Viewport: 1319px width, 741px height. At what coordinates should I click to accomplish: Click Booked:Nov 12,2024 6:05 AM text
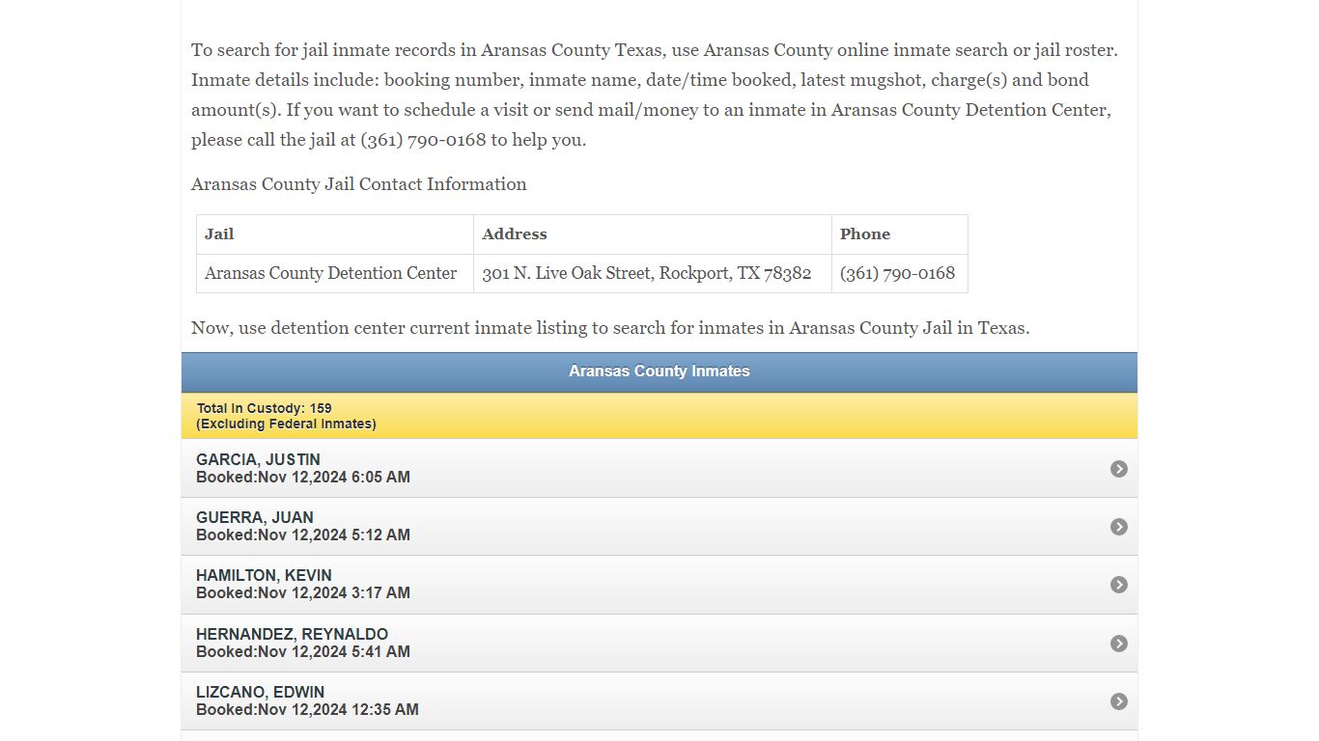click(x=303, y=477)
